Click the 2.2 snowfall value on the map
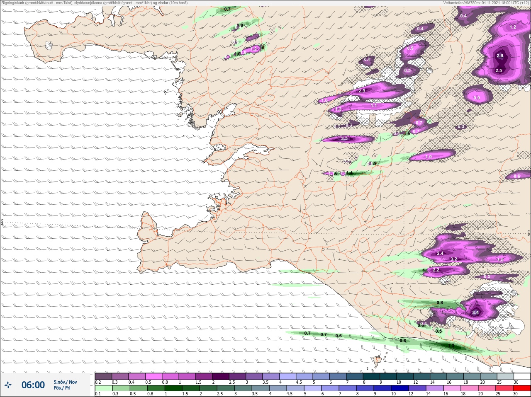This screenshot has width=531, height=397. click(436, 270)
